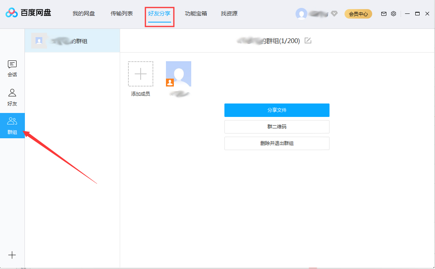Open the 功能宝箱 tab

click(x=196, y=13)
